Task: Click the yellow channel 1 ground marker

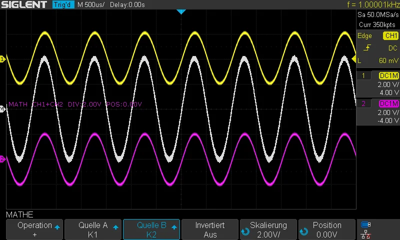Action: tap(2, 59)
